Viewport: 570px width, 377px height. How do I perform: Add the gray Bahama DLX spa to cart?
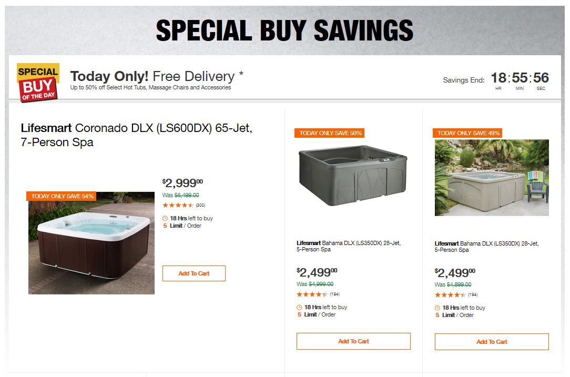click(x=353, y=341)
